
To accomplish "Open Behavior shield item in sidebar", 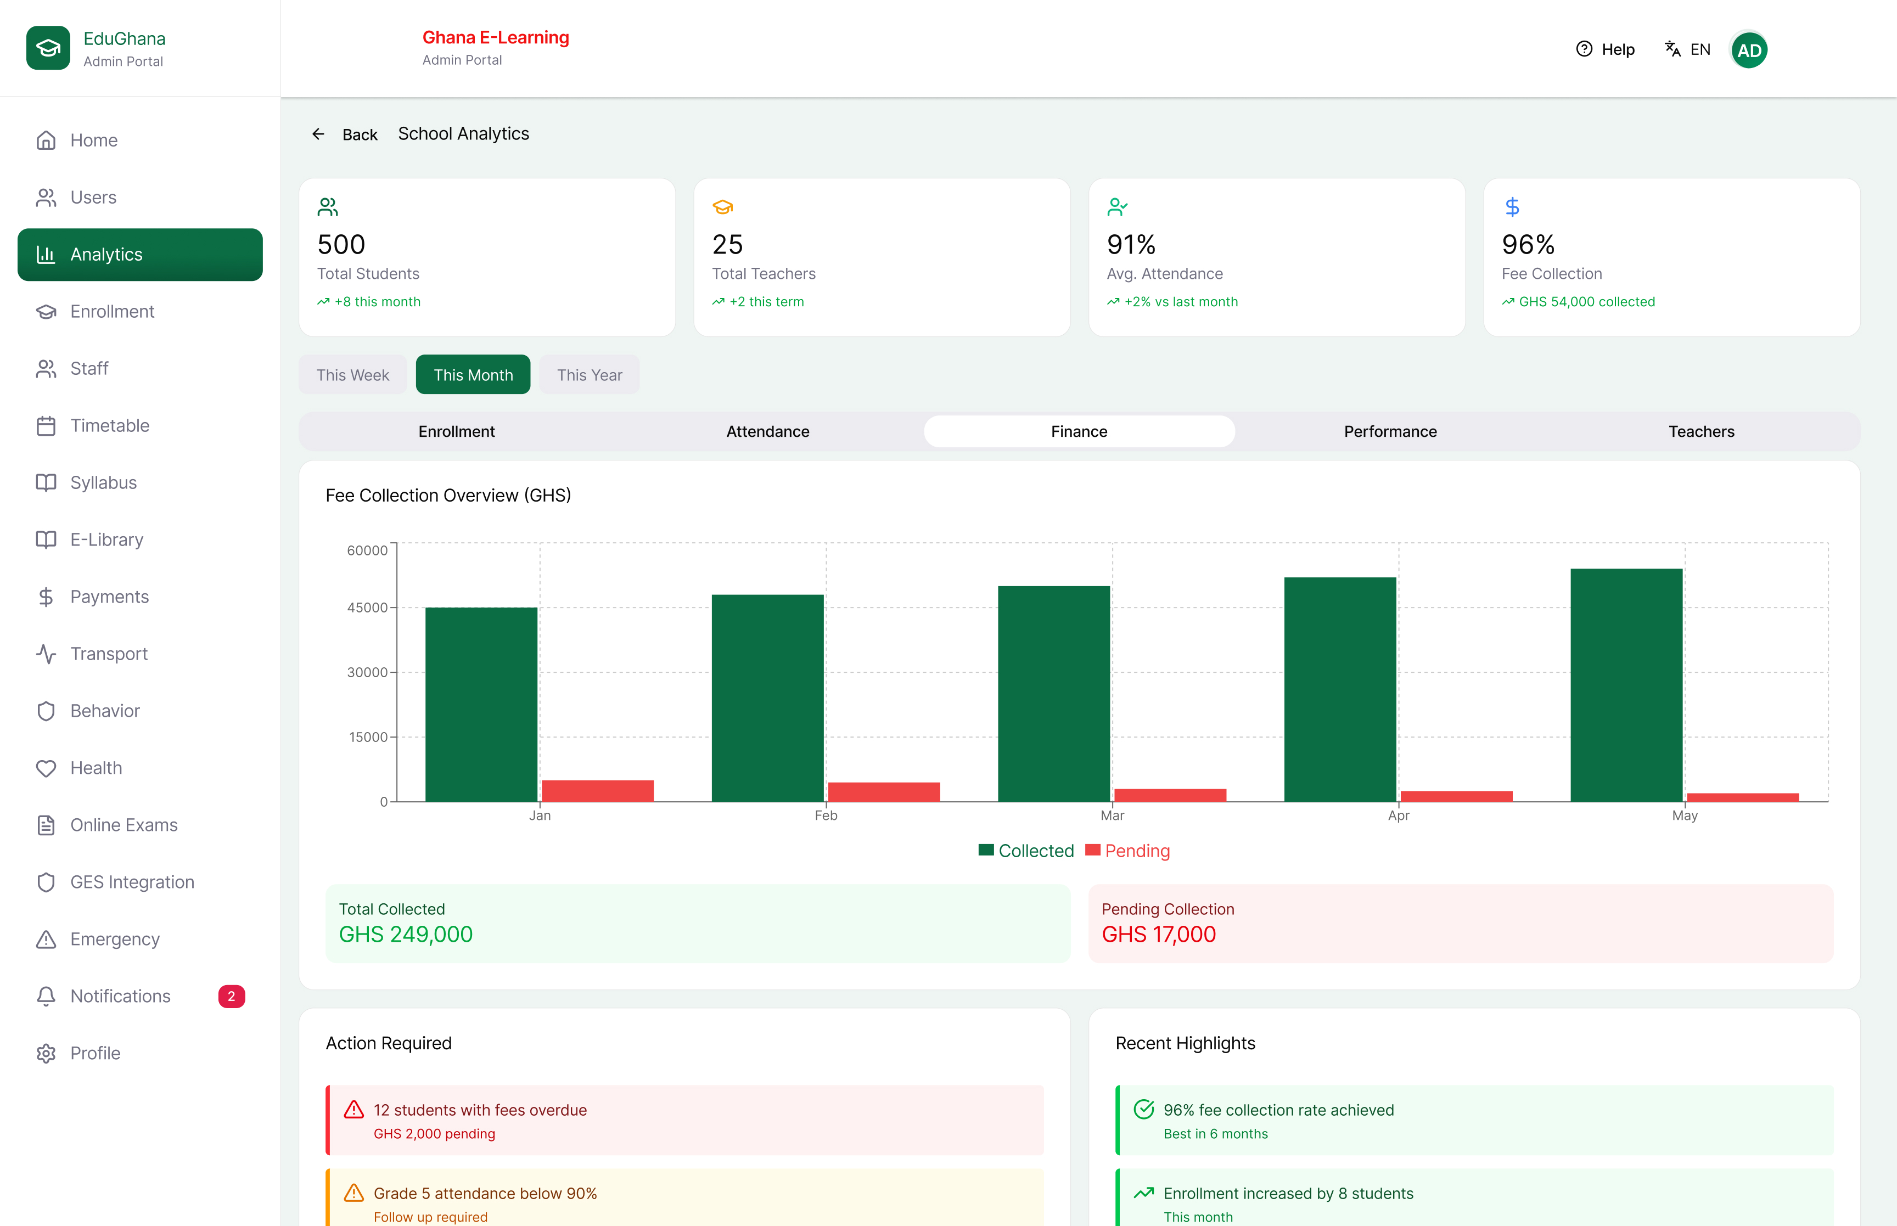I will tap(140, 711).
